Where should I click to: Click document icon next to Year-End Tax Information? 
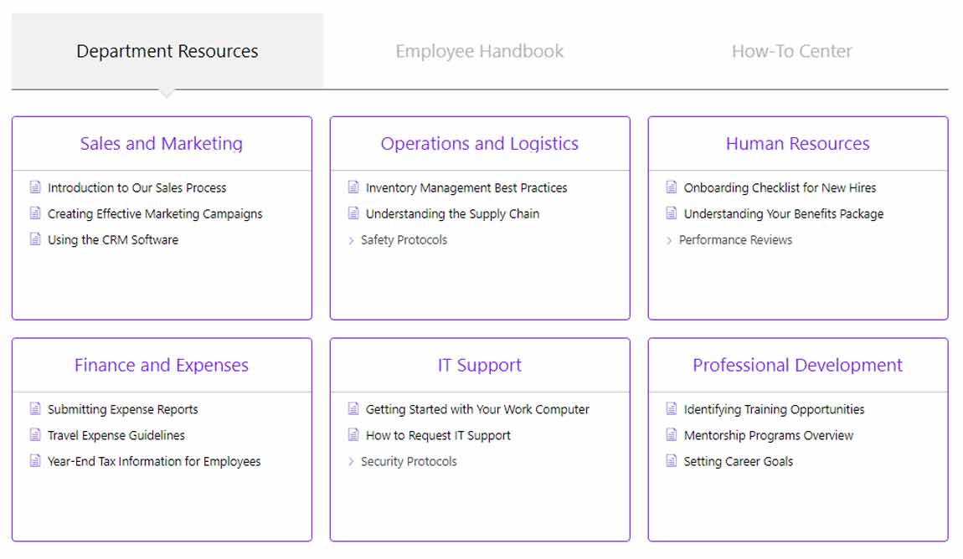35,461
